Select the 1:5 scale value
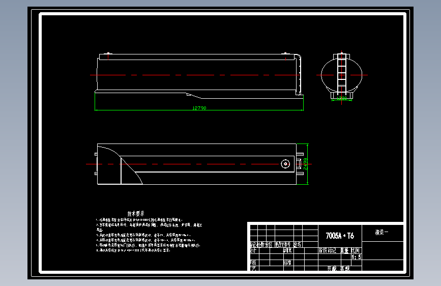The width and height of the screenshot is (441, 286). tap(356, 256)
